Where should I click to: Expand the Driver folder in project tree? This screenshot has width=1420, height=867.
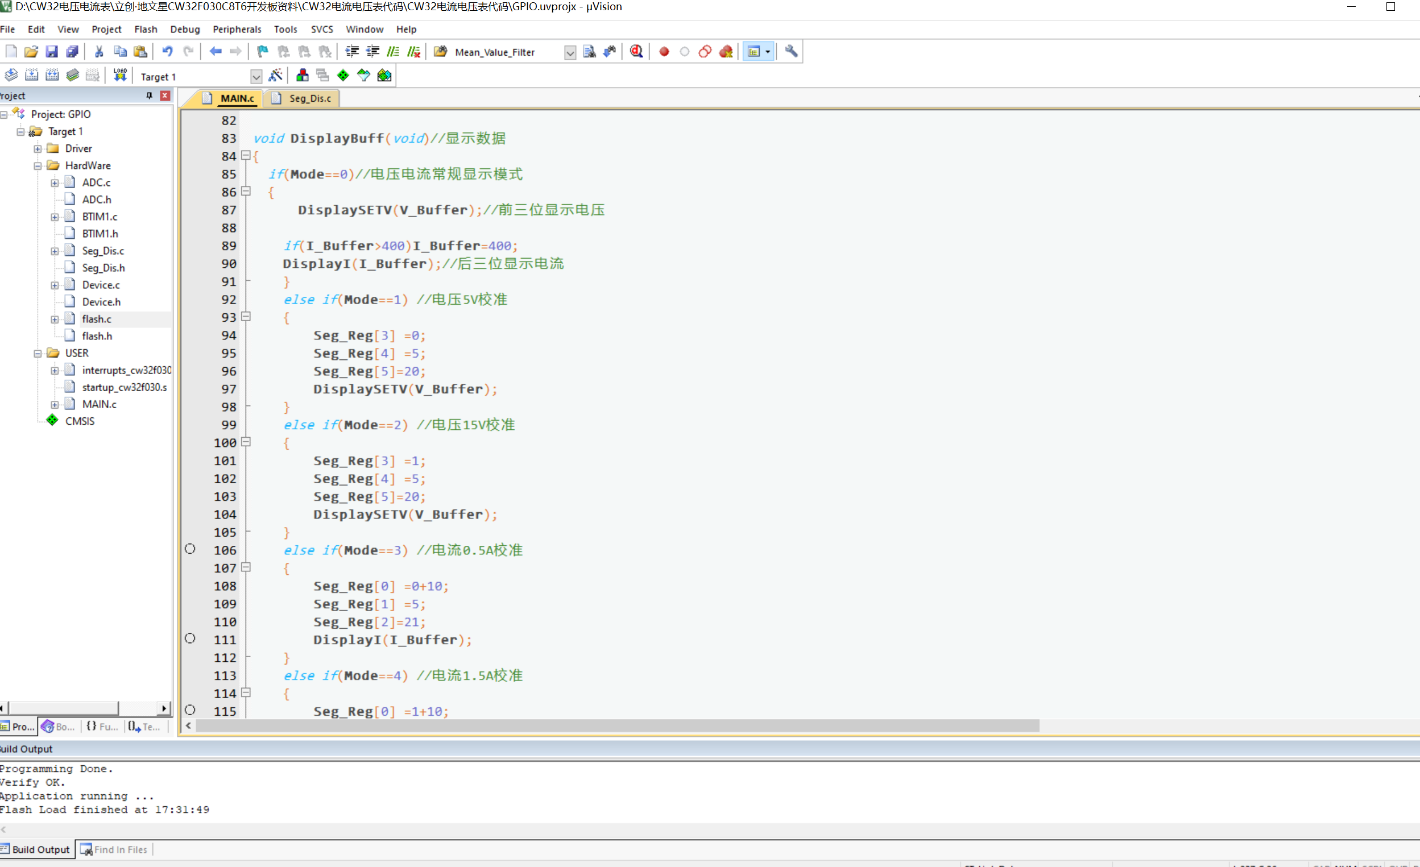coord(38,148)
